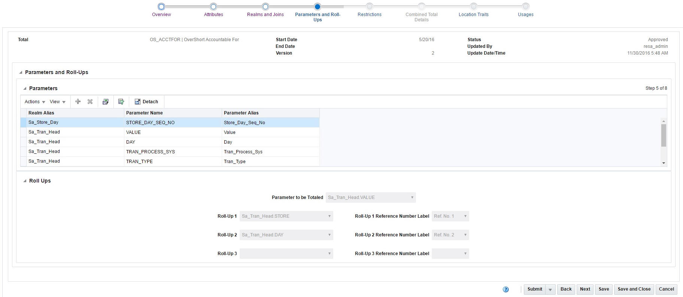Image resolution: width=683 pixels, height=297 pixels.
Task: Open Roll-Up 3 Reference Number Label dropdown
Action: tap(450, 254)
